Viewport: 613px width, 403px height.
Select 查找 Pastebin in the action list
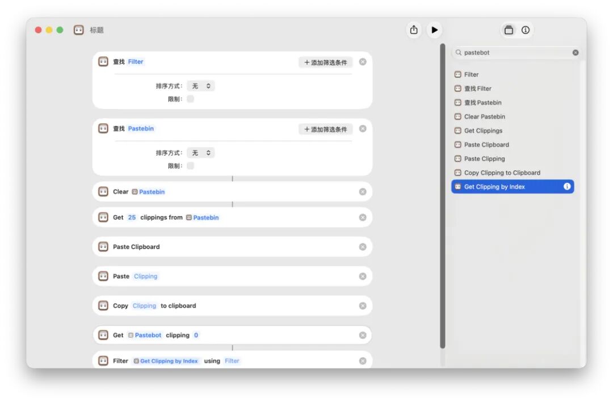tap(512, 102)
